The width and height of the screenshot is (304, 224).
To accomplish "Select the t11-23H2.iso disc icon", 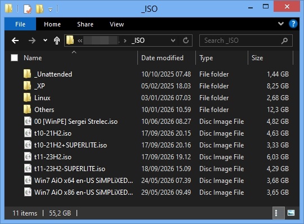I will click(28, 156).
